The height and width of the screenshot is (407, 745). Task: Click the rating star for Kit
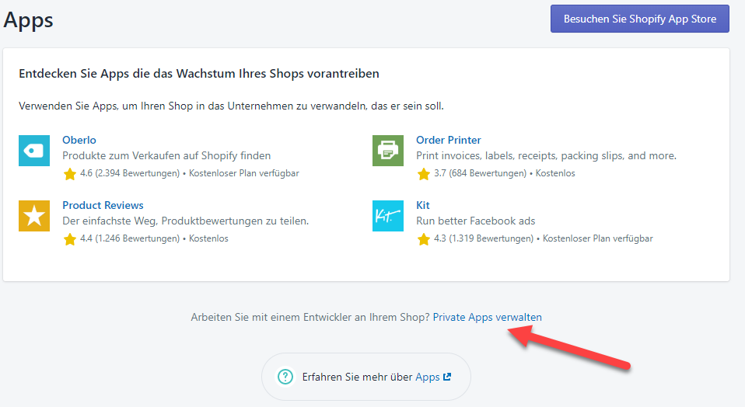[423, 239]
